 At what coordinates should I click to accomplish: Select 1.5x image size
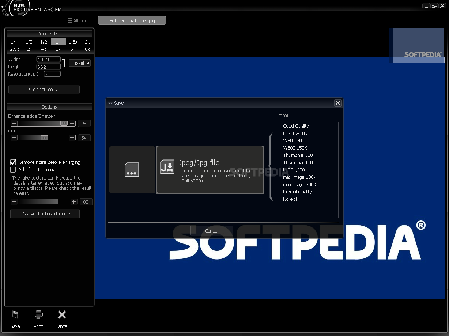(73, 42)
